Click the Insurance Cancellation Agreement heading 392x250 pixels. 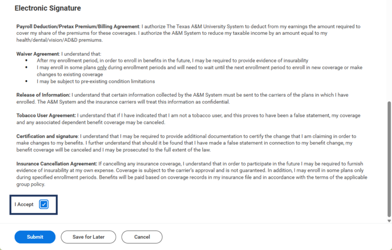click(57, 164)
